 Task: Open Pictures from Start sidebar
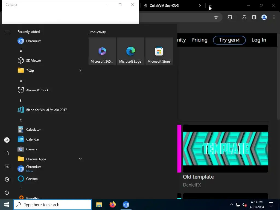[7, 166]
